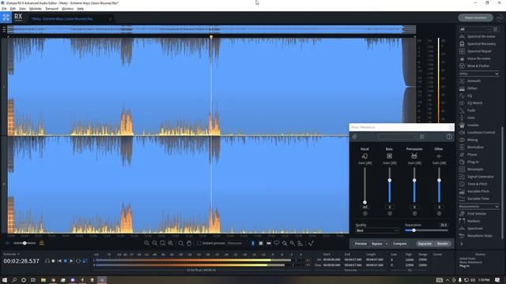Click the Separate button
This screenshot has height=284, width=506.
pyautogui.click(x=425, y=244)
